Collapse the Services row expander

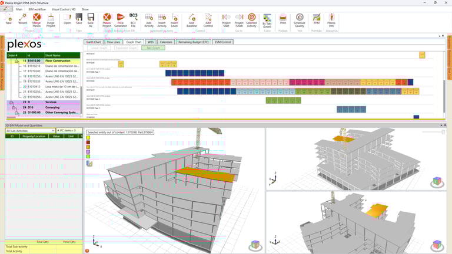point(12,103)
